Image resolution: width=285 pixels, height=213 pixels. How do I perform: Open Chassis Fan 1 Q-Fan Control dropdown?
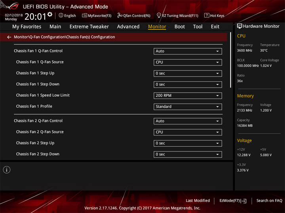pyautogui.click(x=188, y=51)
